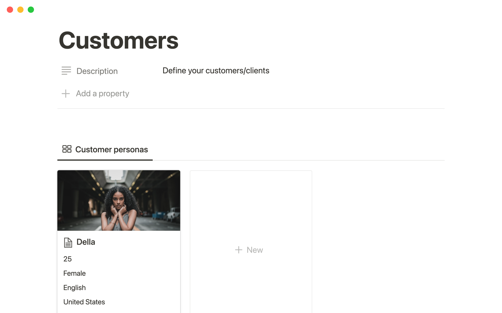Close the window with the red button

coord(10,10)
